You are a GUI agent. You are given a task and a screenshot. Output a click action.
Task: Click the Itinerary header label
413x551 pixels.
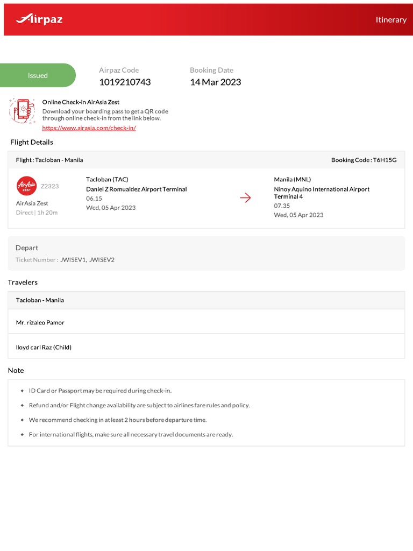(391, 20)
